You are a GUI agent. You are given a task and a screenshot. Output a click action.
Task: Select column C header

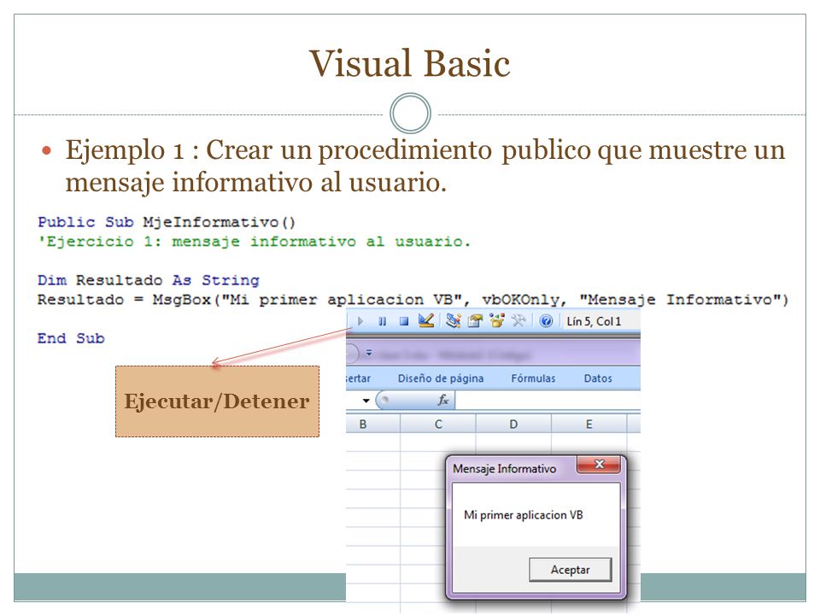(x=438, y=425)
